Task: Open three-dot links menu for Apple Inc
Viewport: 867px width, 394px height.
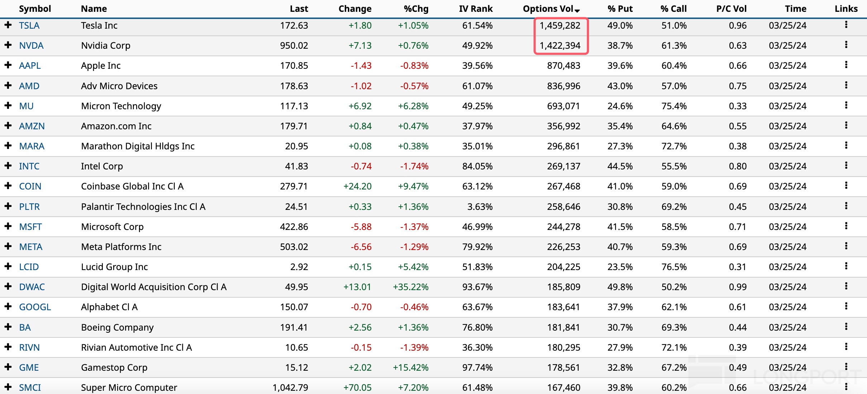Action: pos(846,65)
